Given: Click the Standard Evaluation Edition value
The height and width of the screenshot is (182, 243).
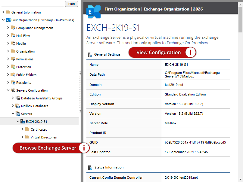Looking at the screenshot, I should (x=185, y=94).
